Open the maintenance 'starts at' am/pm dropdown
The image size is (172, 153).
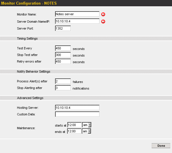click(87, 125)
